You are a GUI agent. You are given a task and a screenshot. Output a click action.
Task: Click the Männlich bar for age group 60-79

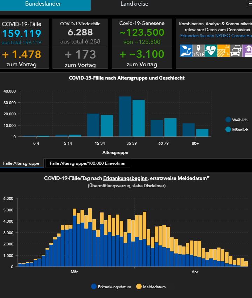[170, 127]
